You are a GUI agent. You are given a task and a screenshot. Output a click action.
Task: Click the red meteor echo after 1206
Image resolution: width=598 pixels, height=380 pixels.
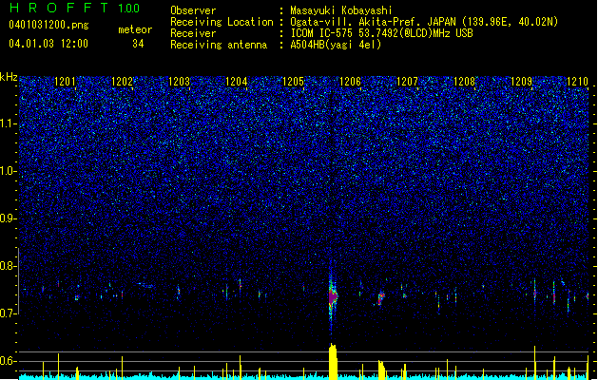[x=380, y=297]
